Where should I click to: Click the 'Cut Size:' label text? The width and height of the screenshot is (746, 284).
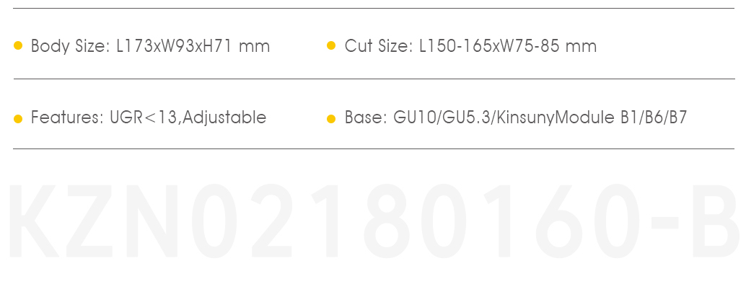coord(379,46)
